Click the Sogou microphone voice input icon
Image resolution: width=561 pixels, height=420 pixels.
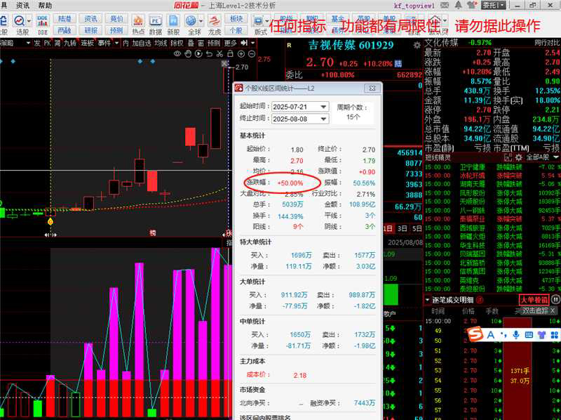(516, 335)
